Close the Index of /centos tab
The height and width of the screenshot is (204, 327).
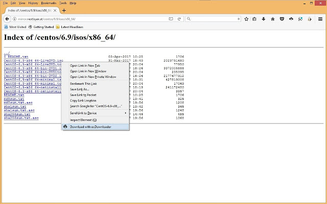[x=55, y=10]
